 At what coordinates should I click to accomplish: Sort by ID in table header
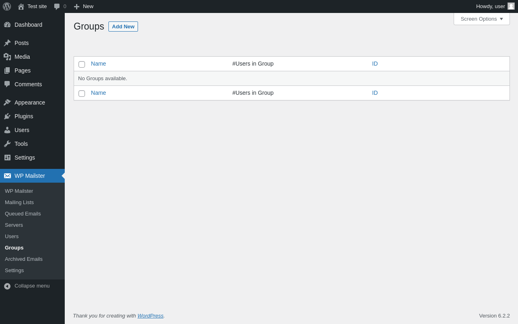point(375,64)
